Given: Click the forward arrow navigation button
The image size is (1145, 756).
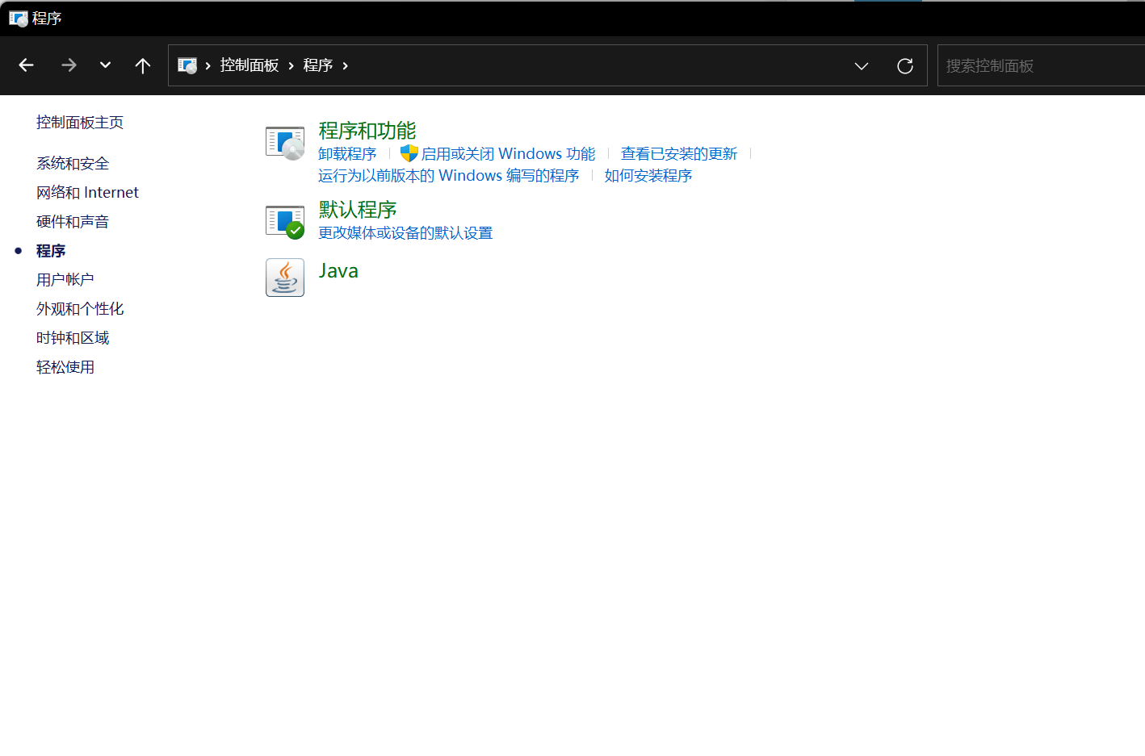Looking at the screenshot, I should pyautogui.click(x=69, y=65).
